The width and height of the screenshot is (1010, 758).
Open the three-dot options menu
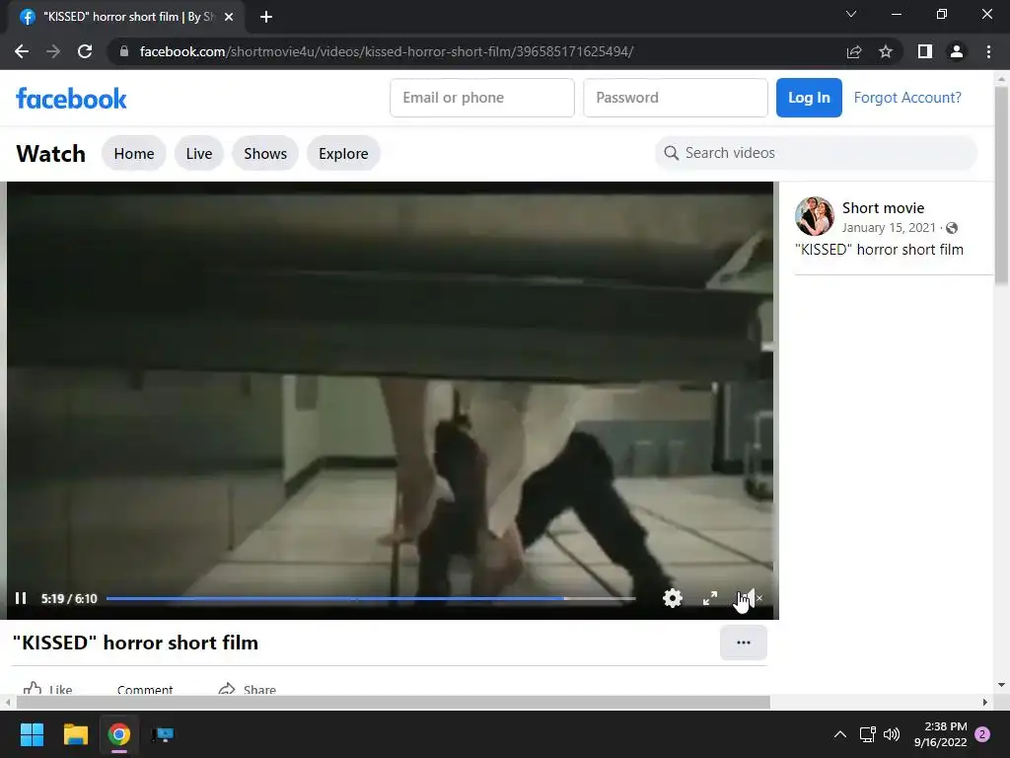[744, 643]
